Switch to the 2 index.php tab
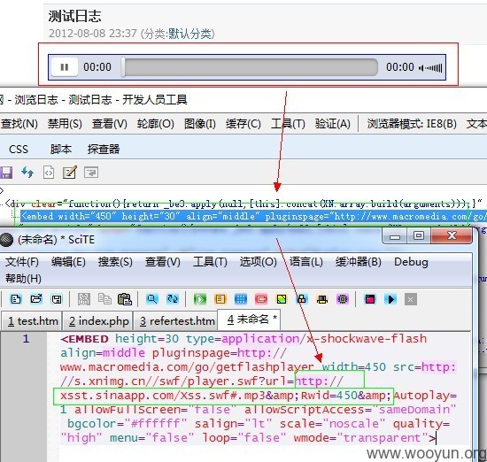 tap(97, 320)
